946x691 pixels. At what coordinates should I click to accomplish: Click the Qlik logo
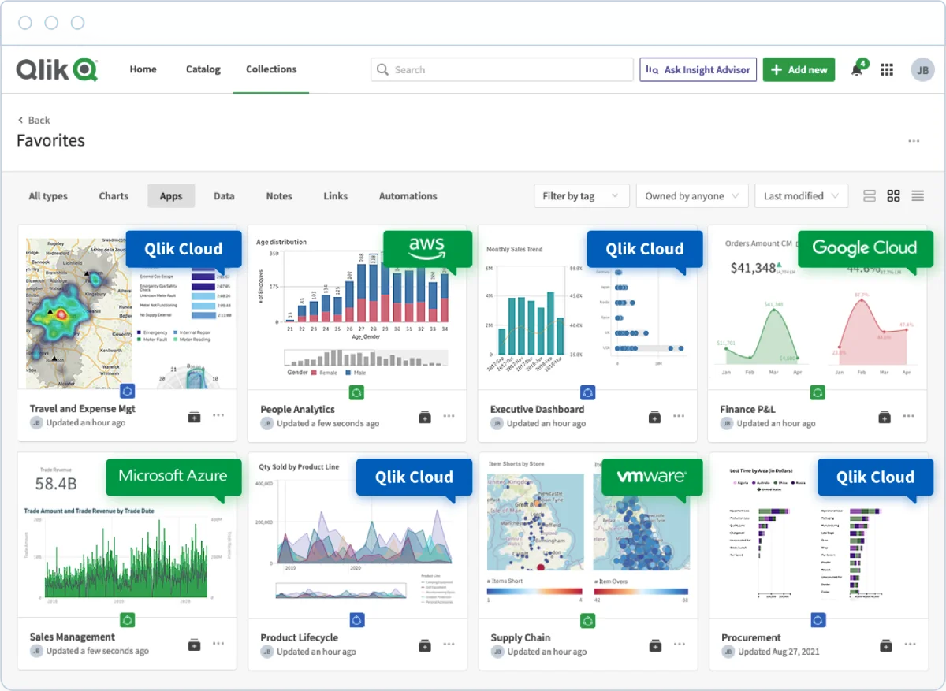(x=55, y=69)
